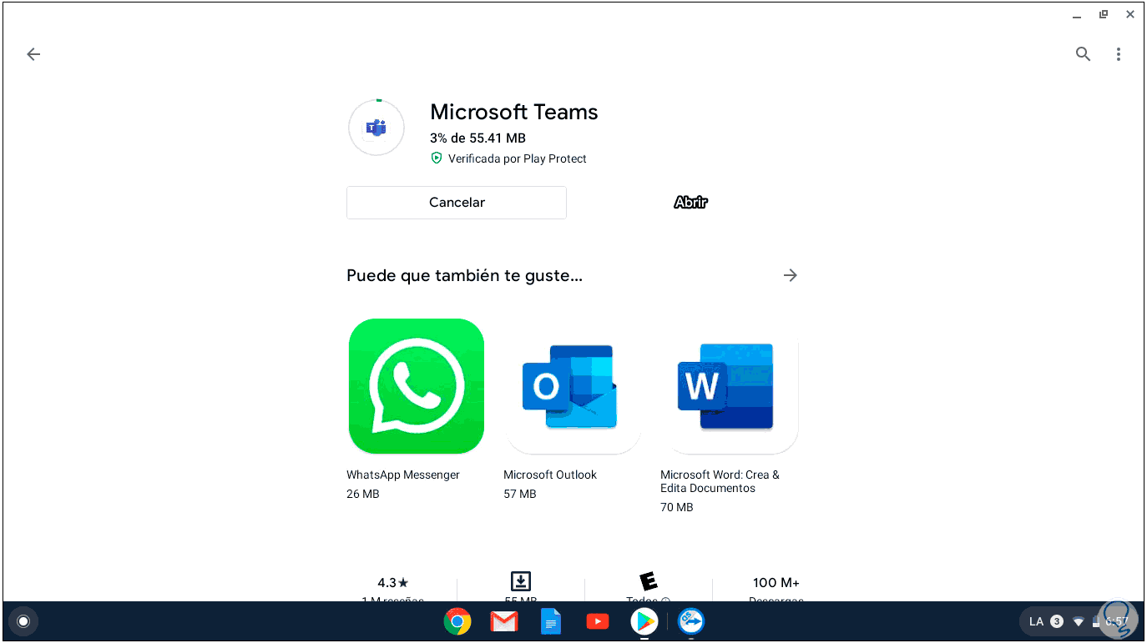Open YouTube from the shelf
This screenshot has height=643, width=1147.
[598, 621]
